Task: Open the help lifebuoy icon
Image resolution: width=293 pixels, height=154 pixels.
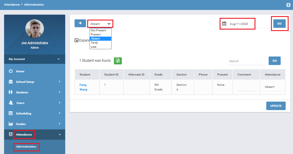Action: [288, 5]
